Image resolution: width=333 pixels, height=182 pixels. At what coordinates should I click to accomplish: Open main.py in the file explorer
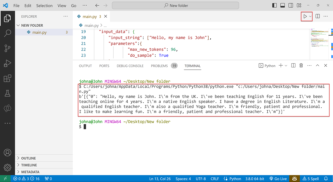44,32
